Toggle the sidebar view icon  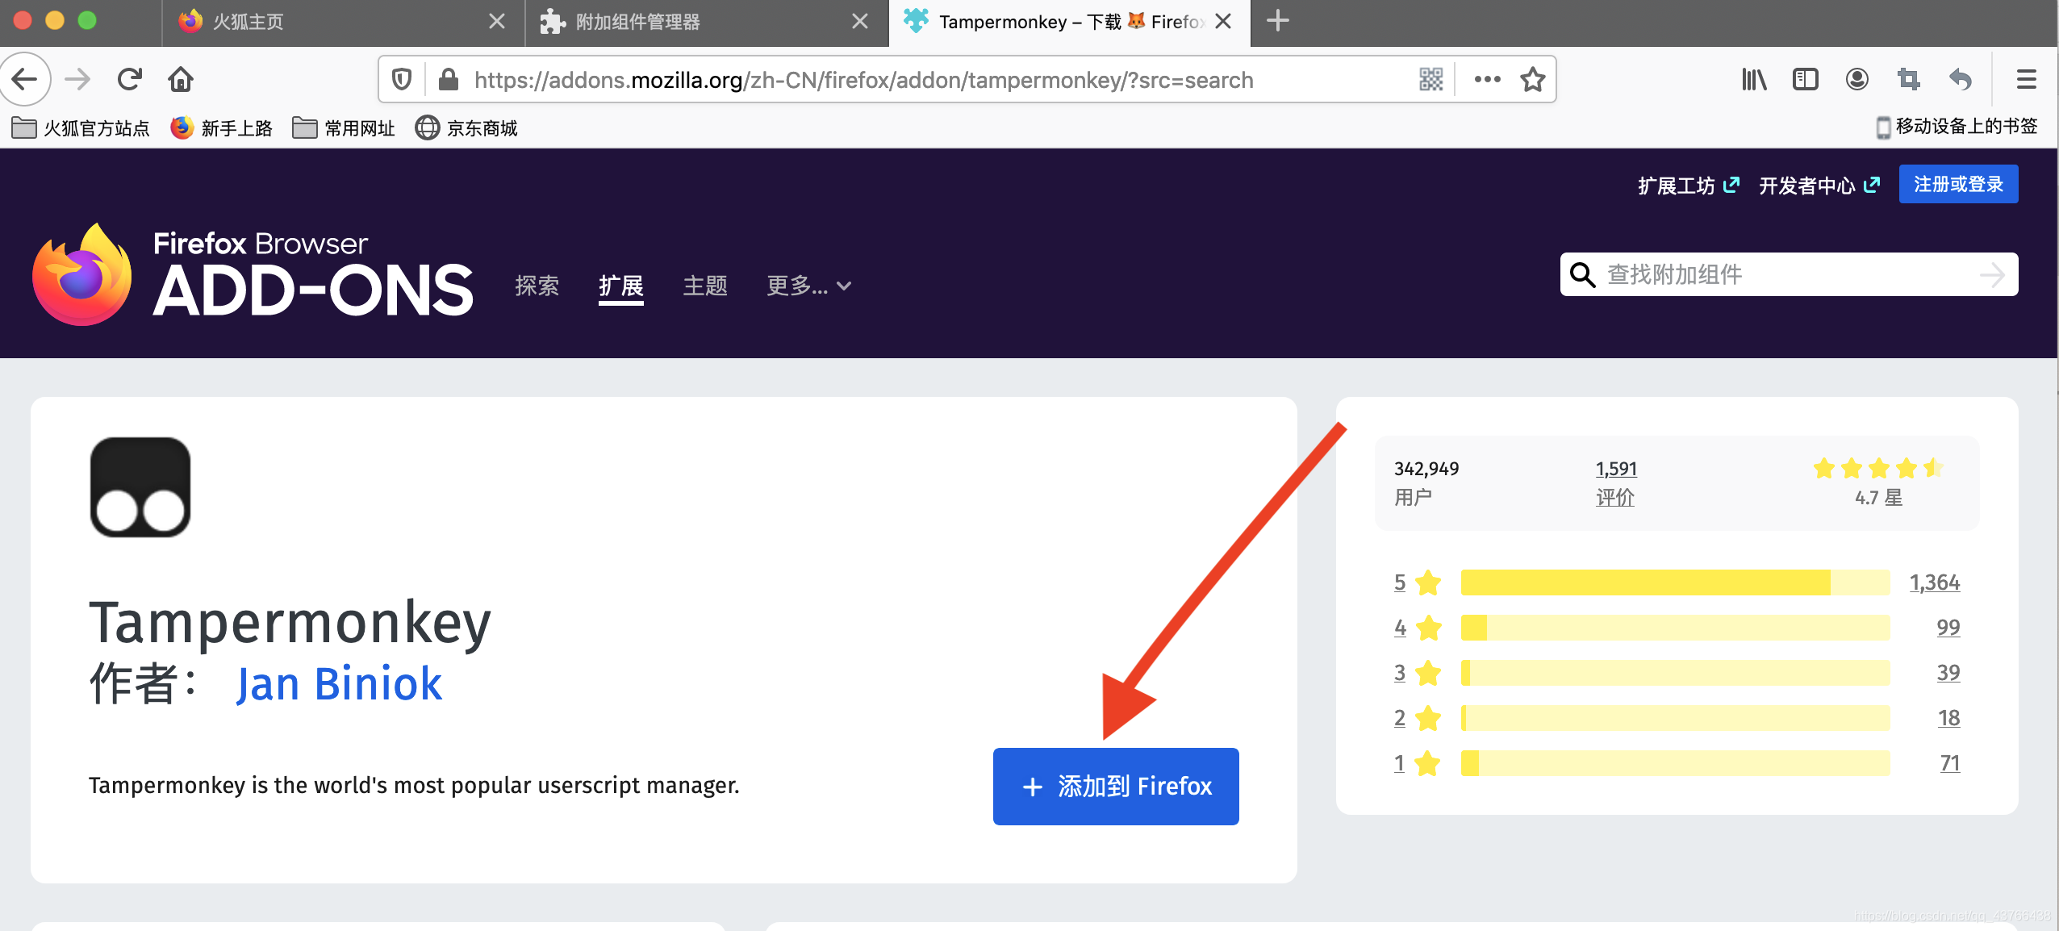(1805, 79)
